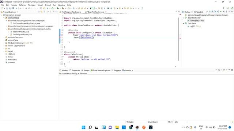
Task: Open the Run button dropdown arrow
Action: [55, 8]
